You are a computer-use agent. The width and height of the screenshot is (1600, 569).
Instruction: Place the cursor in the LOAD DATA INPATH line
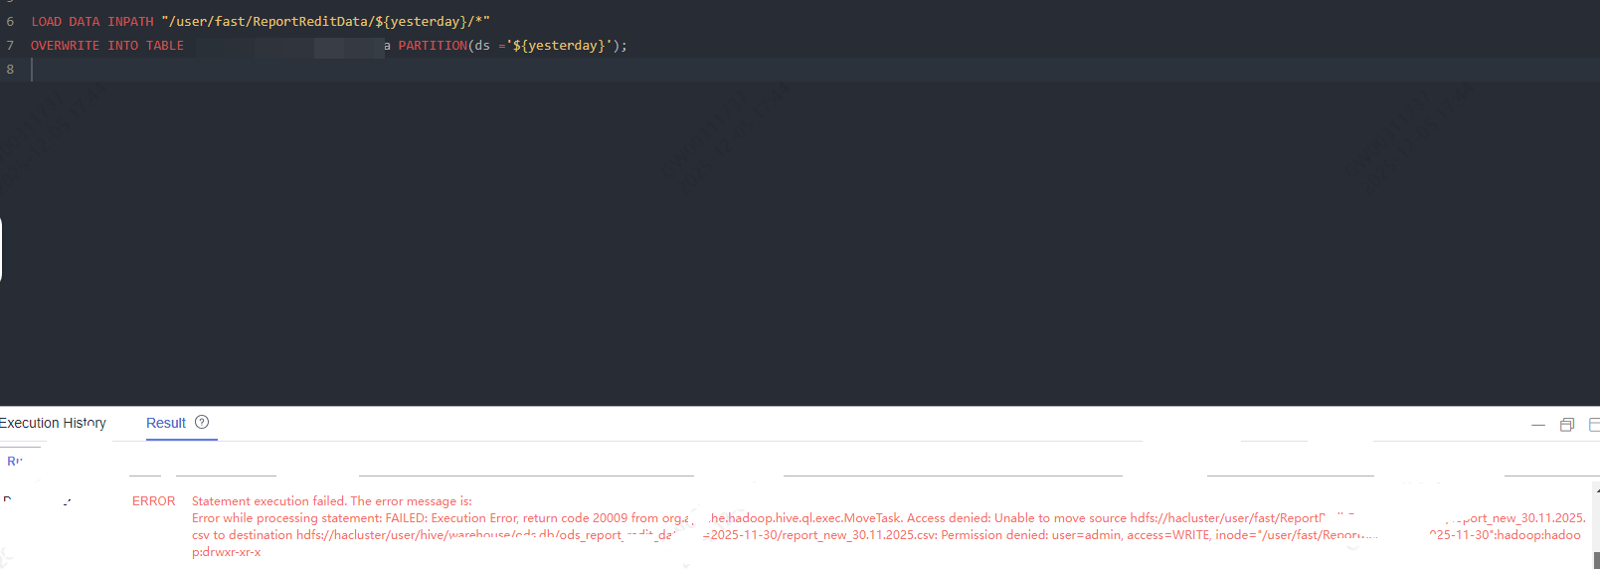261,21
